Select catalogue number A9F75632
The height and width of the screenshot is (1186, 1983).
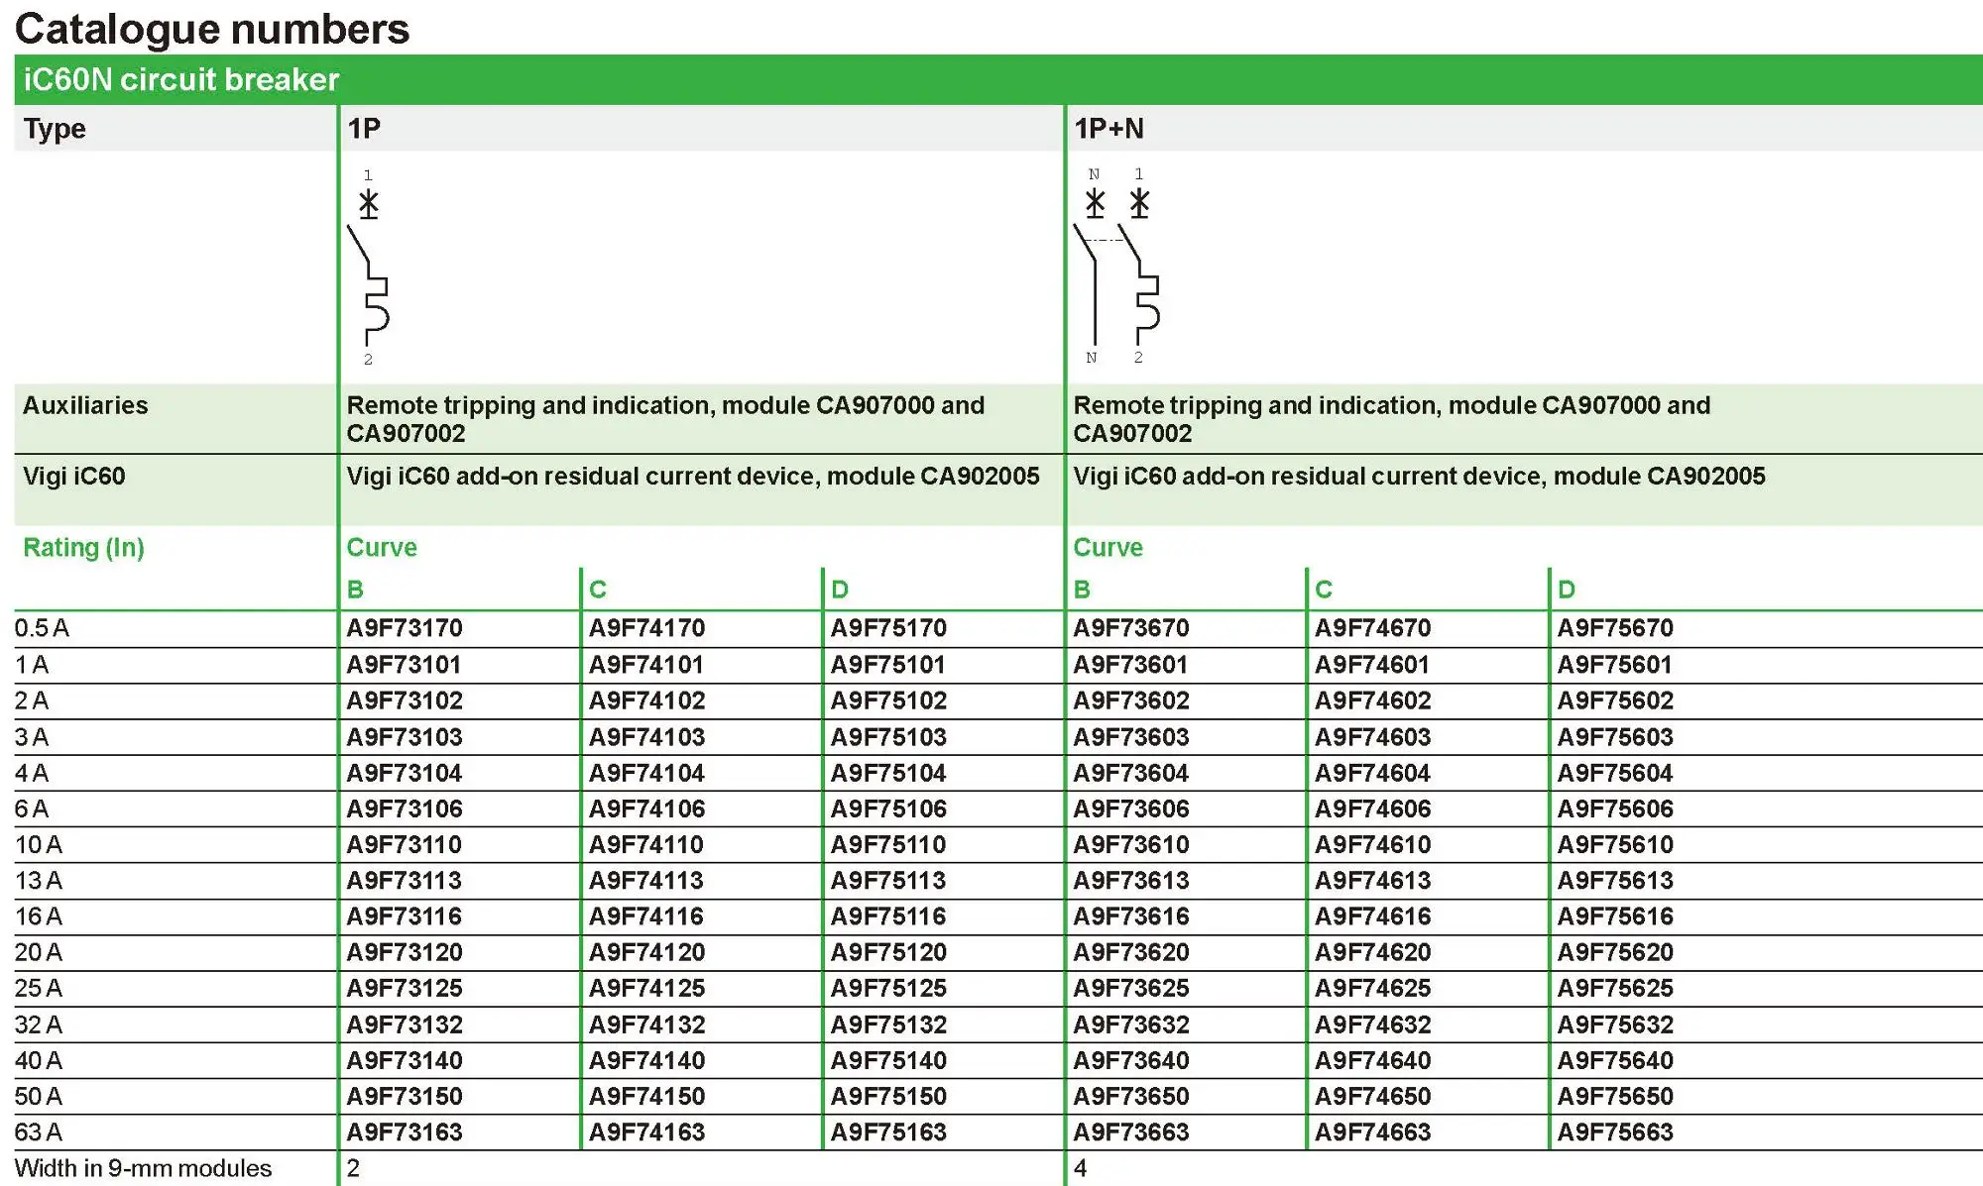click(x=1615, y=1024)
